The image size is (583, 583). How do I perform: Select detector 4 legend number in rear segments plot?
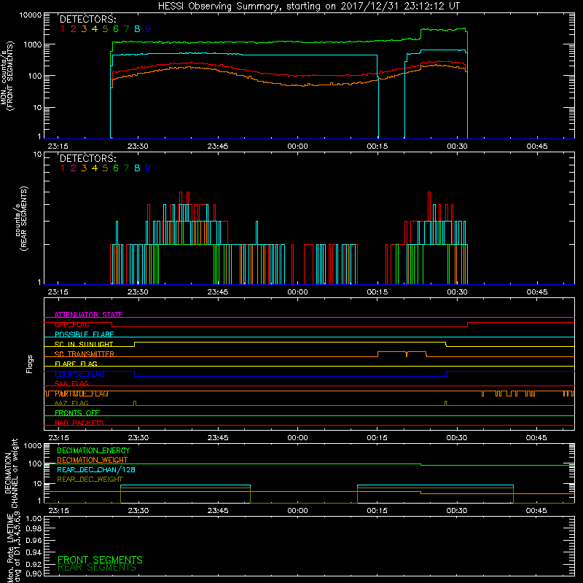pyautogui.click(x=95, y=168)
